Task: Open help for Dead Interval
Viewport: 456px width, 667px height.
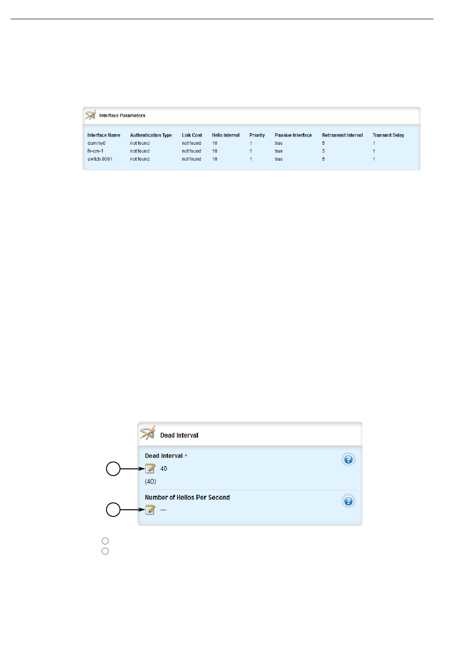Action: pyautogui.click(x=348, y=459)
